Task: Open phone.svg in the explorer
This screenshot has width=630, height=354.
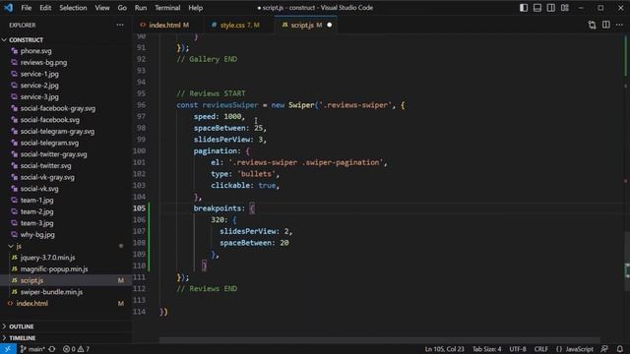Action: point(35,51)
